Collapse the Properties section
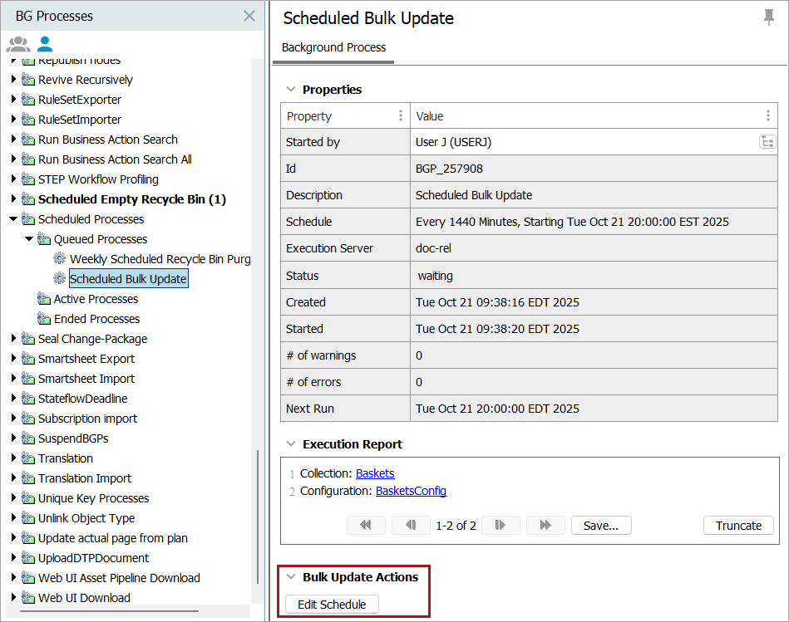 pyautogui.click(x=291, y=90)
